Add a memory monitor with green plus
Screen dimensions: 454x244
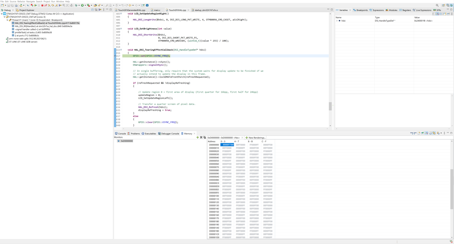198,137
